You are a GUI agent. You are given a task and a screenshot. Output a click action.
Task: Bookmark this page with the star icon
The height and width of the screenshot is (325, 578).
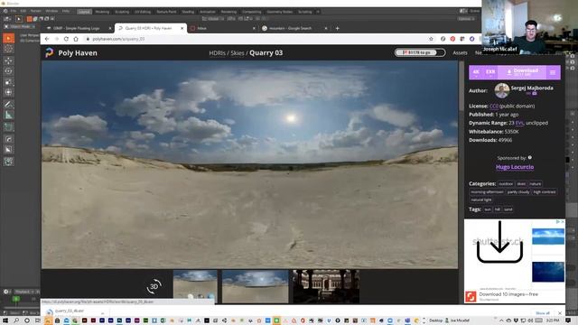[x=431, y=39]
